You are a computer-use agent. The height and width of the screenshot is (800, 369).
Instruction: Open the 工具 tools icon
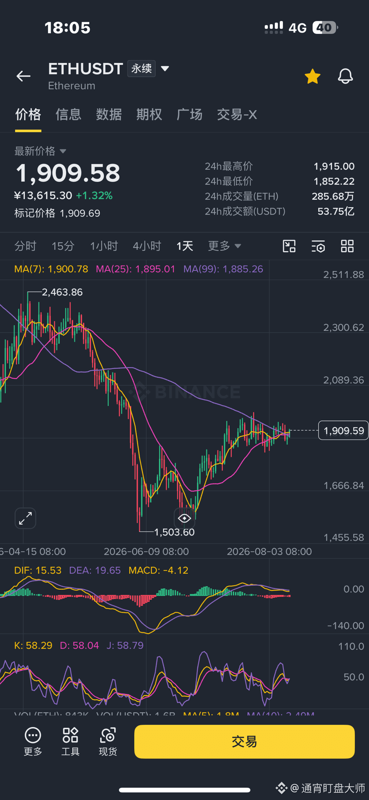[x=70, y=741]
